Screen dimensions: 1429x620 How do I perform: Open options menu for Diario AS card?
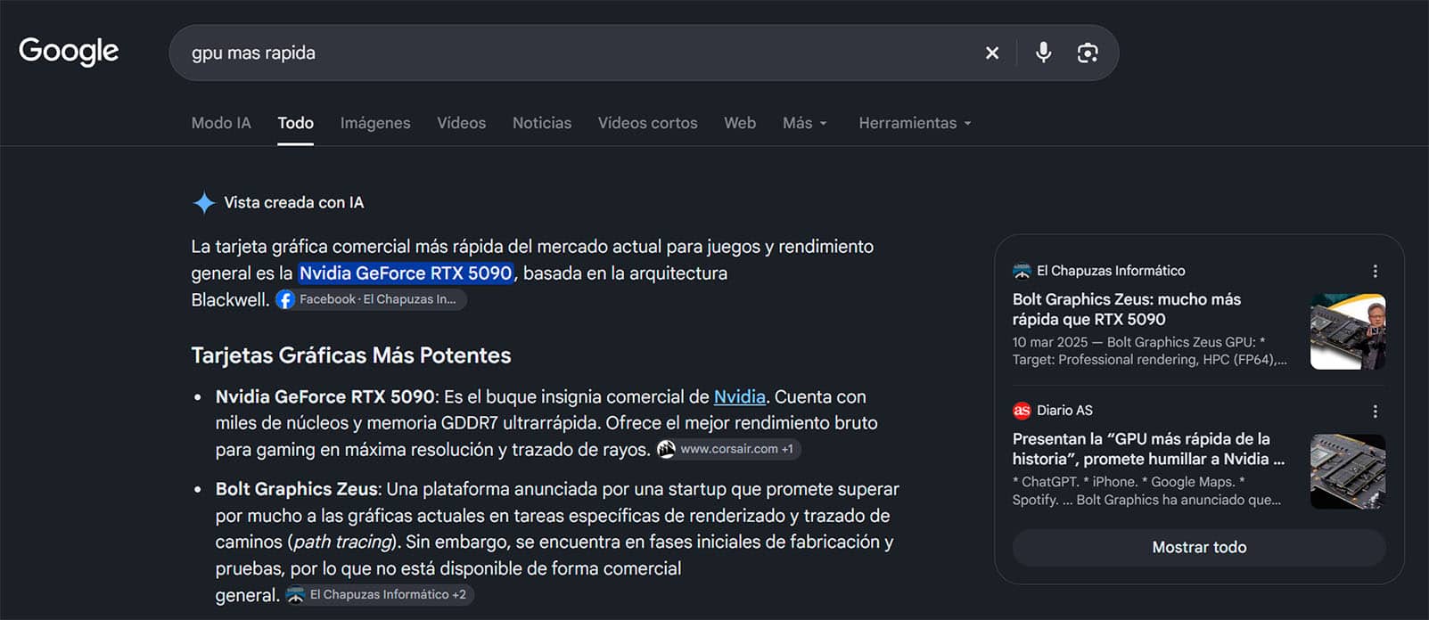pos(1376,411)
